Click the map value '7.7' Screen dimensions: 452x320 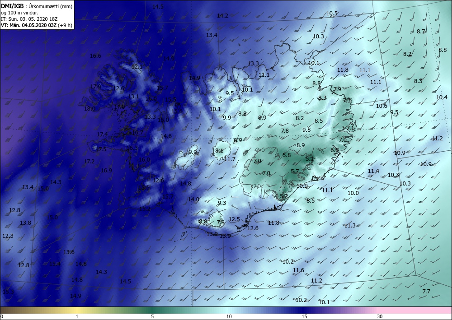(426, 292)
